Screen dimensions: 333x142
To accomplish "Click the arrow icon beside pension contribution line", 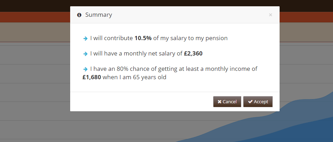I will click(x=86, y=38).
